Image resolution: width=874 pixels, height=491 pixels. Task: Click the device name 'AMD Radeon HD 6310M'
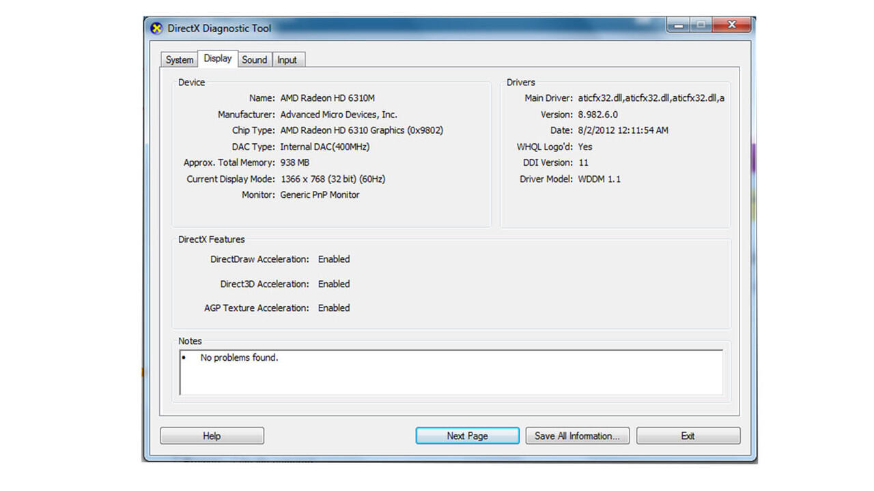327,98
